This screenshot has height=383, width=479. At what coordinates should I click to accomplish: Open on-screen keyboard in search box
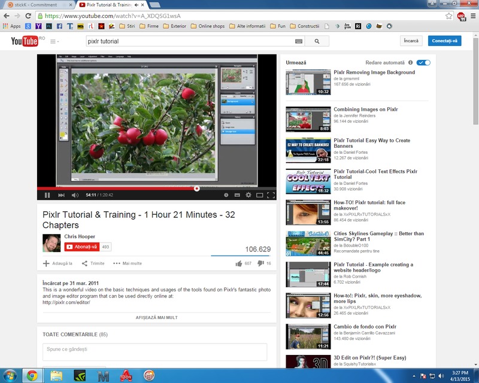coord(299,41)
